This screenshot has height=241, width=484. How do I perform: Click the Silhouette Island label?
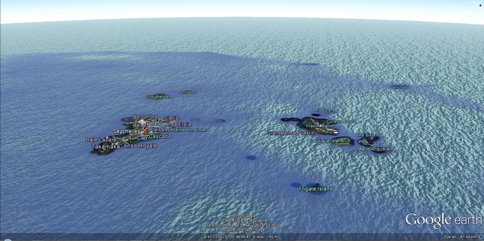[x=159, y=97]
